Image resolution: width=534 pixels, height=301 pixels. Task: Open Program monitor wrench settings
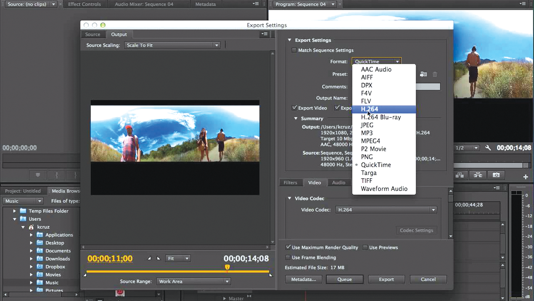(488, 148)
